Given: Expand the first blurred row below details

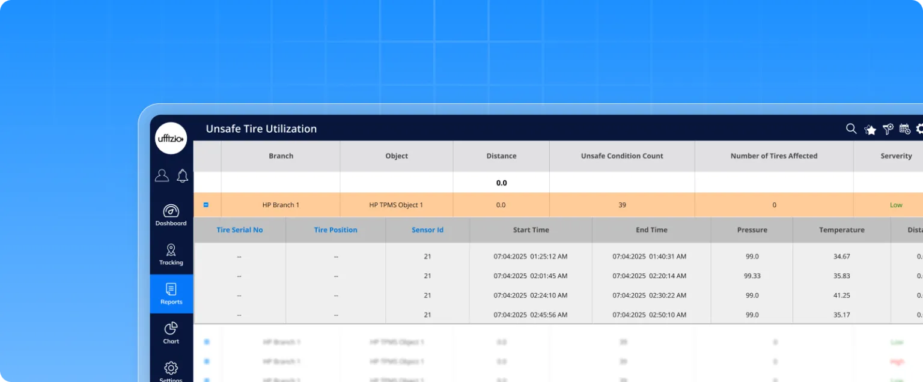Looking at the screenshot, I should click(207, 342).
